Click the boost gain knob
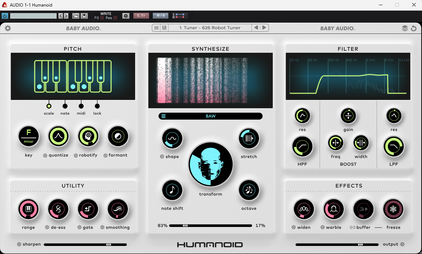Screen dimensions: 422x254 [x=348, y=116]
